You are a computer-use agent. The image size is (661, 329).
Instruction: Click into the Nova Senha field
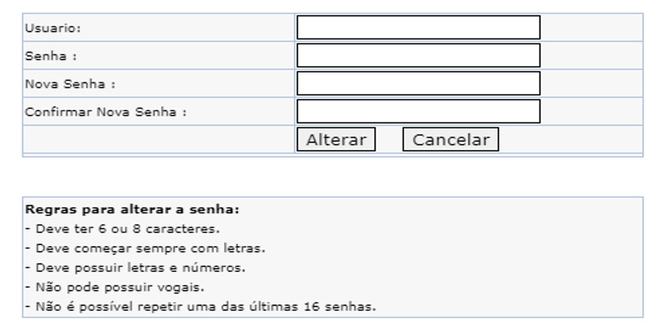(418, 83)
